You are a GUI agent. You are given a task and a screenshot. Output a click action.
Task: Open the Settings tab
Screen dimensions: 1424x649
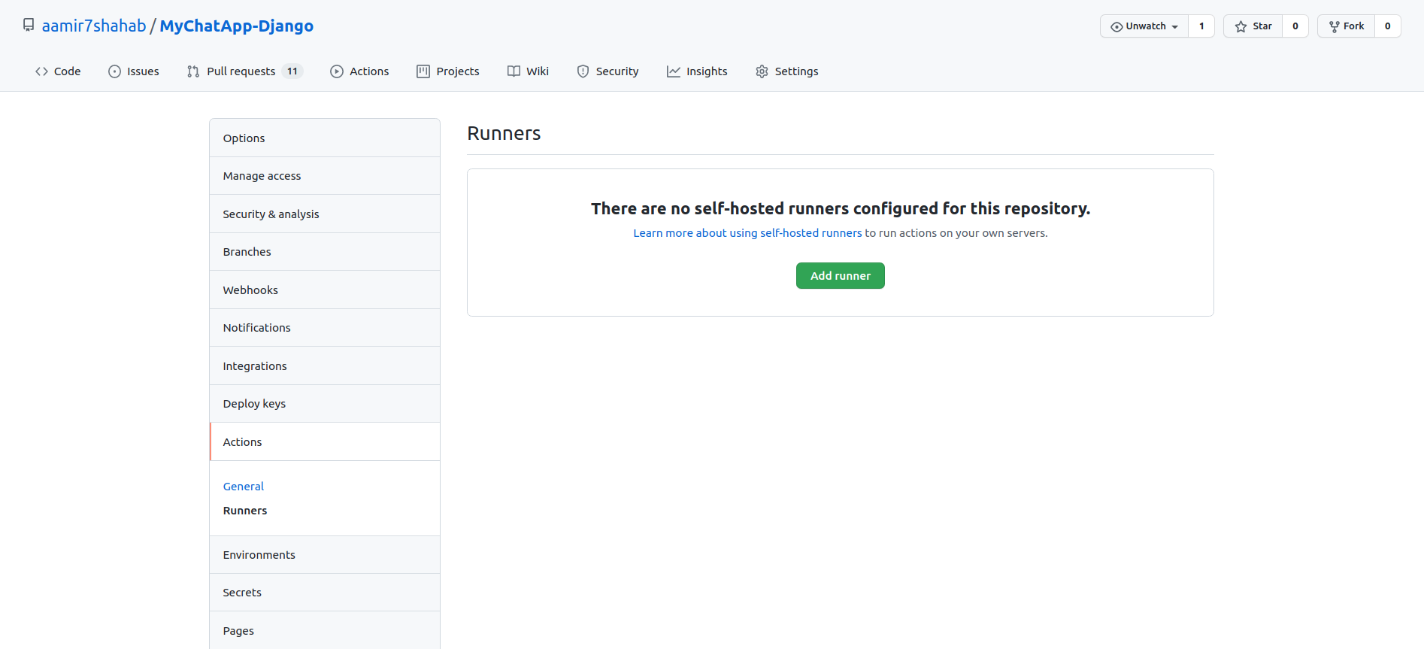(787, 71)
